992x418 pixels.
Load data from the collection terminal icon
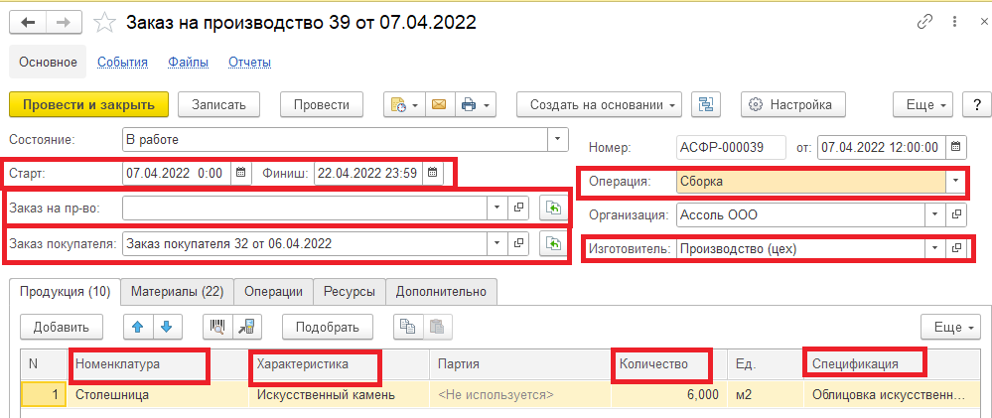click(246, 327)
